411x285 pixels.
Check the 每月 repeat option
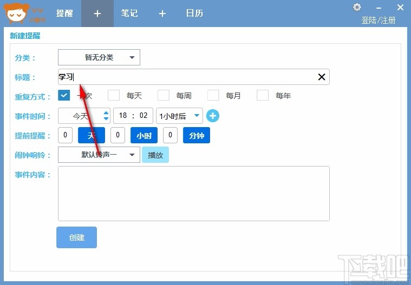click(213, 95)
